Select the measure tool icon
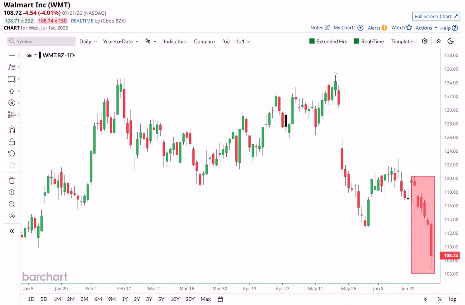Screen dimensions: 465x305 coord(12,115)
